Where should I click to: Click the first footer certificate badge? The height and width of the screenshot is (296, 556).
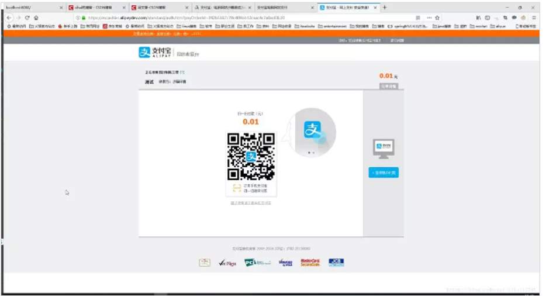tap(205, 263)
